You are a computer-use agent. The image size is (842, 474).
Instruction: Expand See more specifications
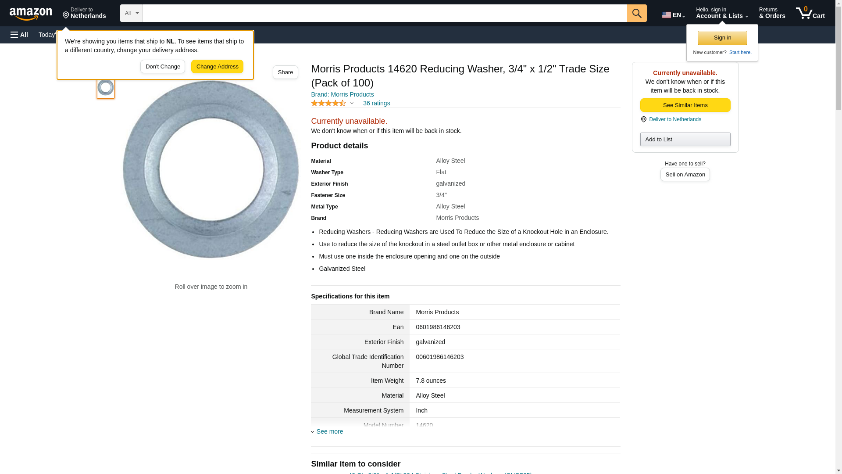(329, 431)
